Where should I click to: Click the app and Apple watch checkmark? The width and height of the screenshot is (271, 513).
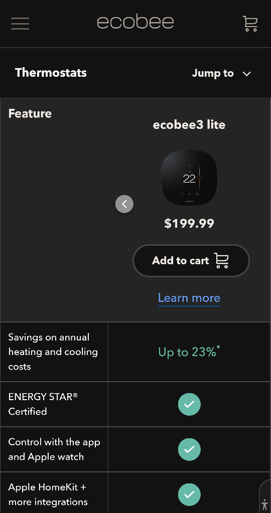coord(189,449)
